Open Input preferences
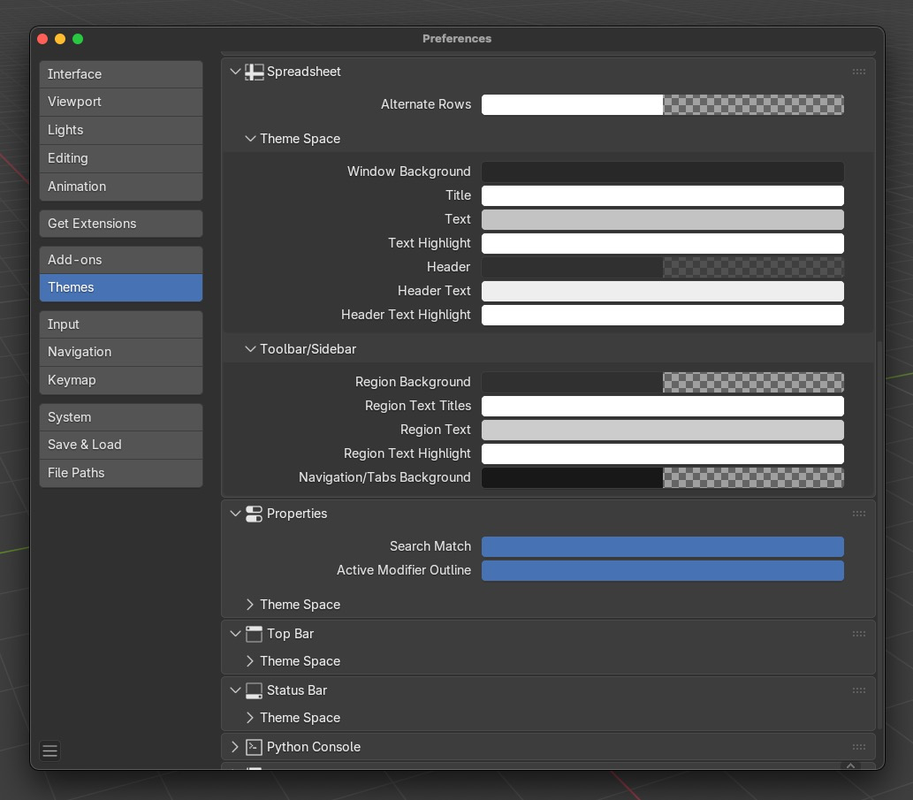 pos(121,325)
